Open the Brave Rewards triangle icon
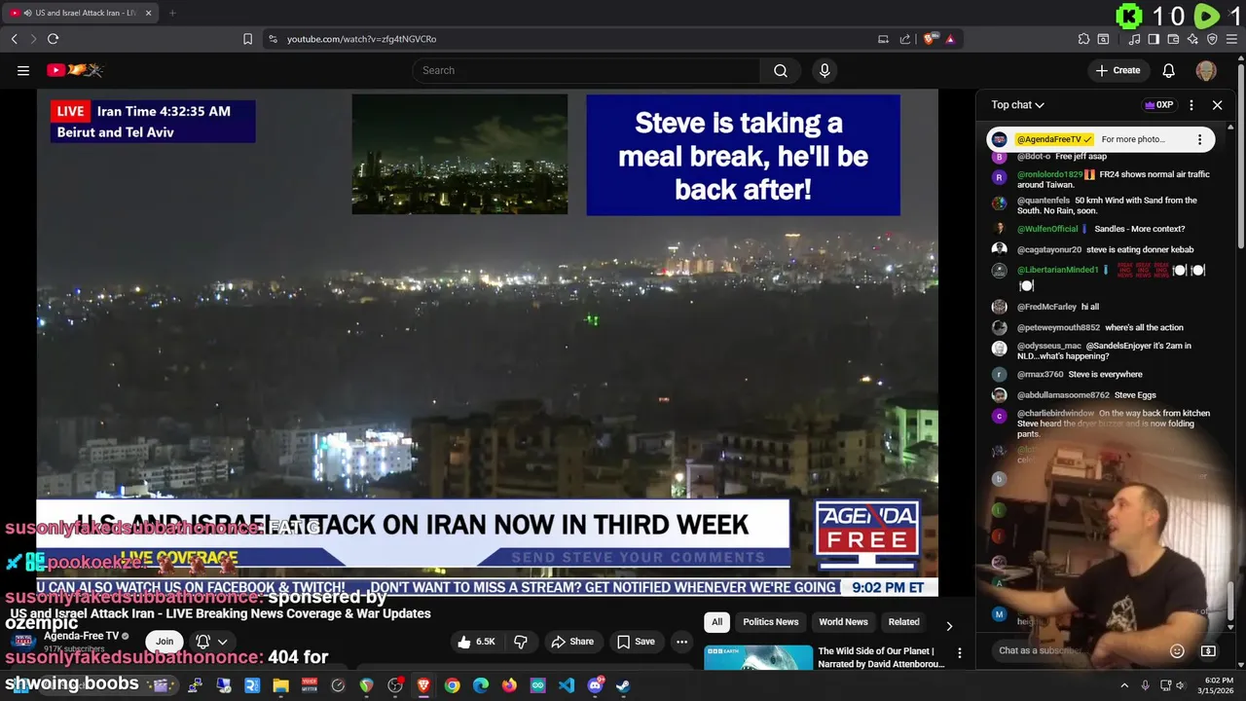 (950, 39)
